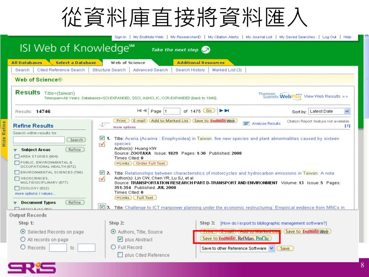Click the top E-mail button

click(x=139, y=120)
